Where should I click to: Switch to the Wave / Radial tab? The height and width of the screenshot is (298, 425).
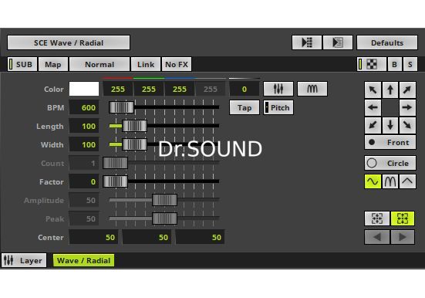[x=84, y=260]
